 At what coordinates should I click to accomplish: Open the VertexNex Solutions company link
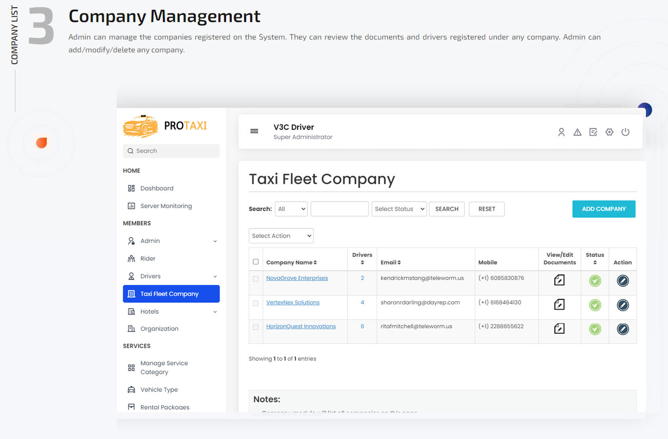point(293,302)
